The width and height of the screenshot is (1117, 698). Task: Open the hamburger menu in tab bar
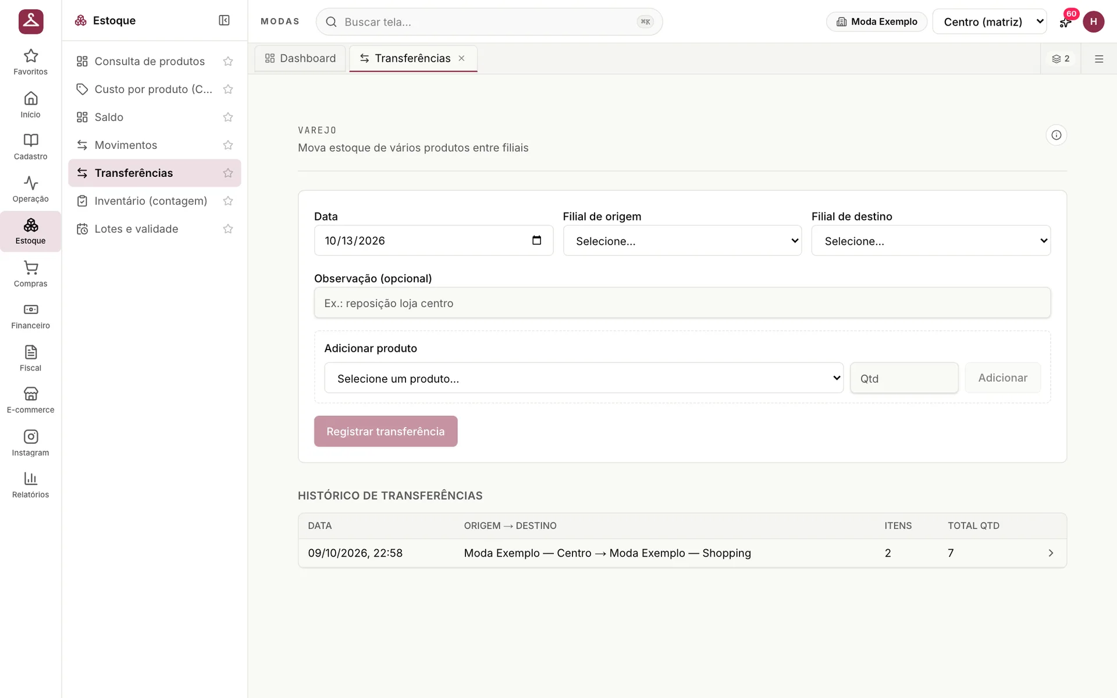(x=1099, y=59)
